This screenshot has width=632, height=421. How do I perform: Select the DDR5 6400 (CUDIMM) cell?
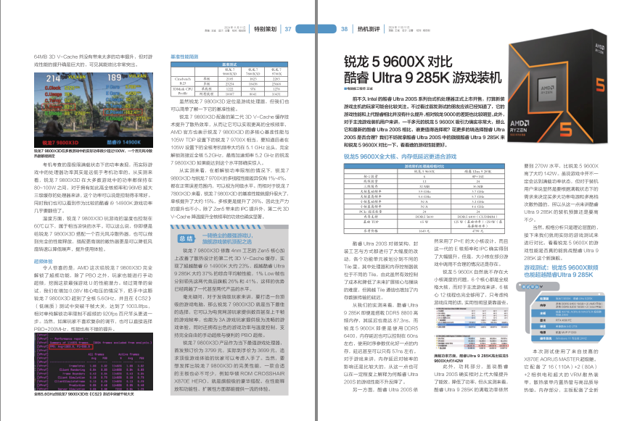(477, 217)
